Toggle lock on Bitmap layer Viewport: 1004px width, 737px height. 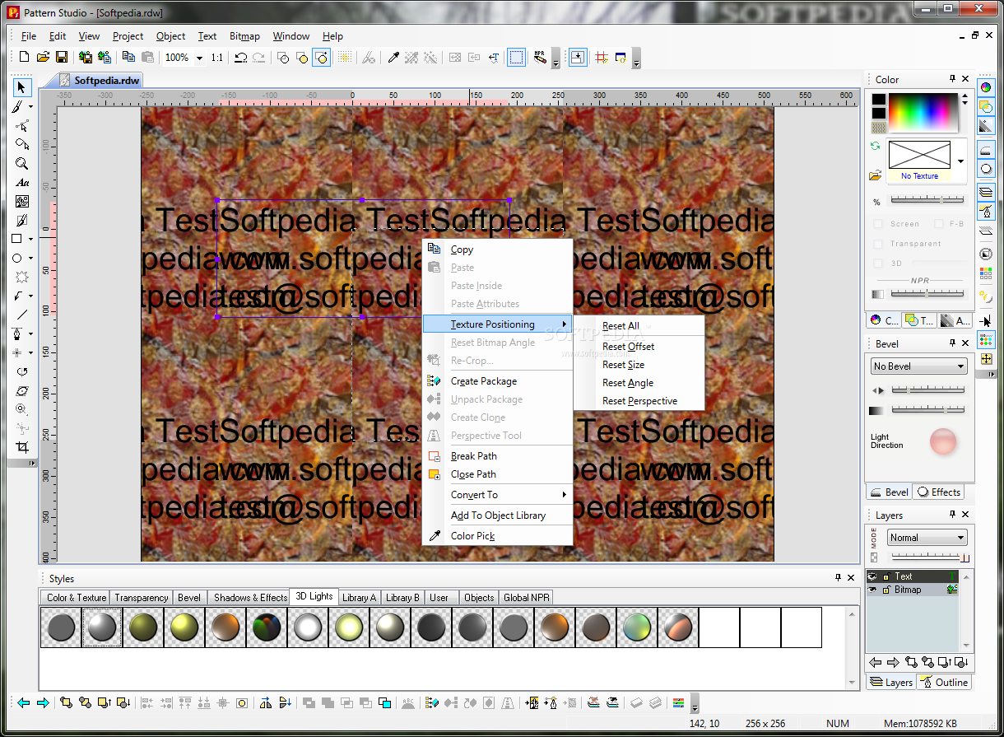(x=886, y=590)
